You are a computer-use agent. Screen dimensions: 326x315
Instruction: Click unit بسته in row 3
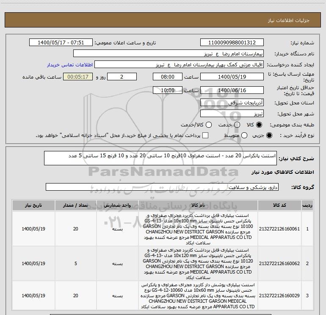tap(117, 296)
